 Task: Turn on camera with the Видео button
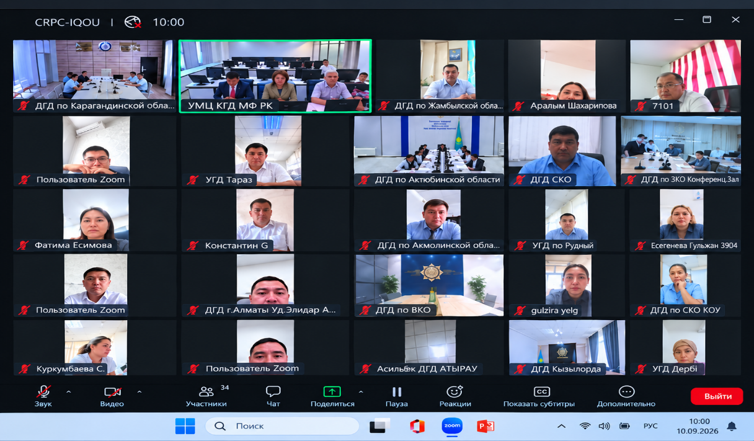click(x=112, y=396)
